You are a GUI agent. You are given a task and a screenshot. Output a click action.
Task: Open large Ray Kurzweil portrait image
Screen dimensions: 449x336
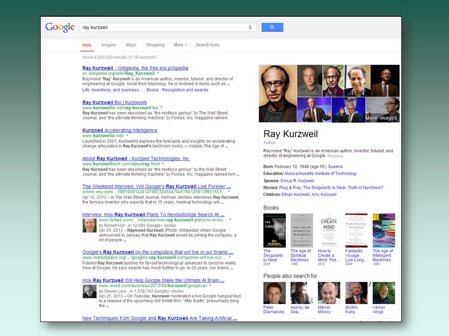point(278,94)
